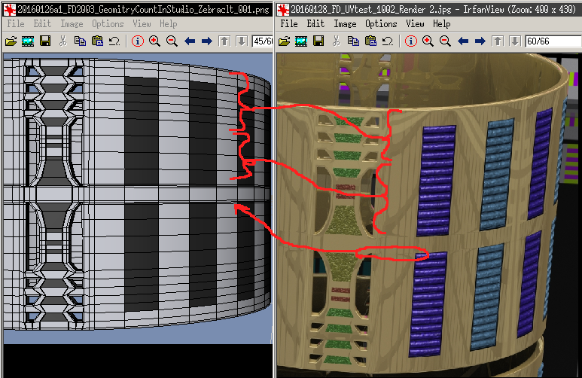
Task: Open image Information icon in right window
Action: click(410, 41)
